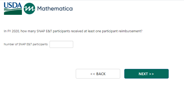
Task: Click the green Mathematica circle emblem
Action: pos(29,9)
